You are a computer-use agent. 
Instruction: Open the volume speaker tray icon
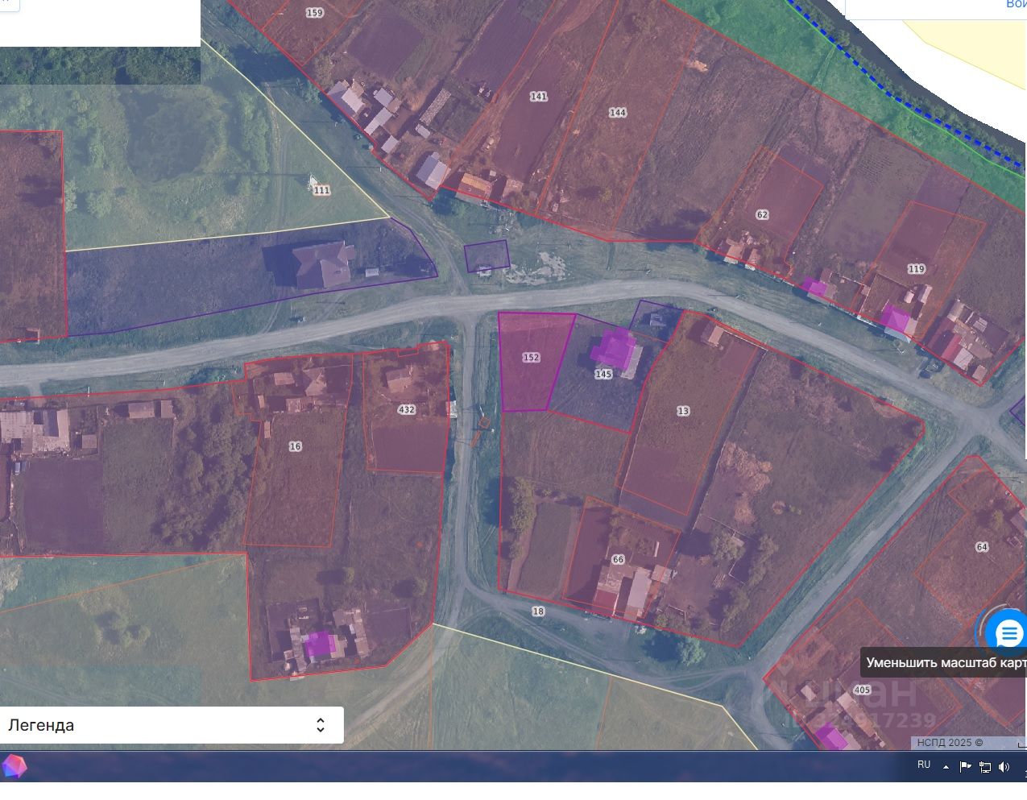pos(1004,767)
